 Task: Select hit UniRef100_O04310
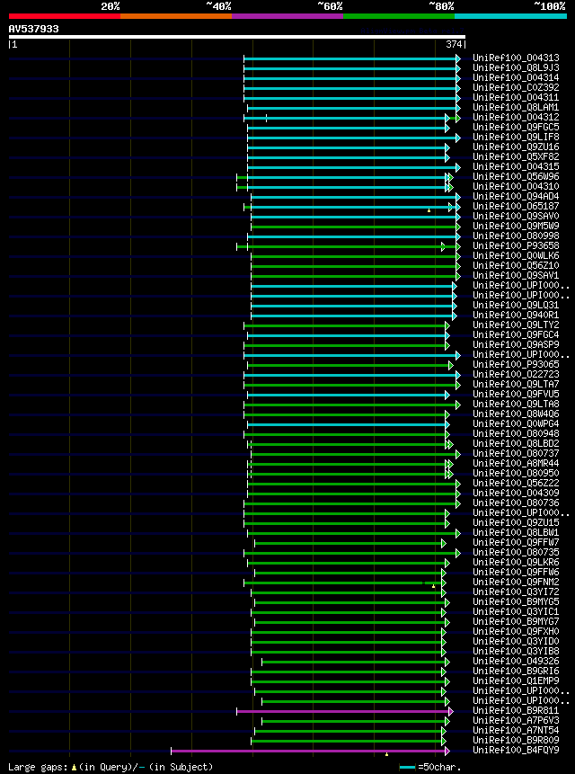[516, 187]
